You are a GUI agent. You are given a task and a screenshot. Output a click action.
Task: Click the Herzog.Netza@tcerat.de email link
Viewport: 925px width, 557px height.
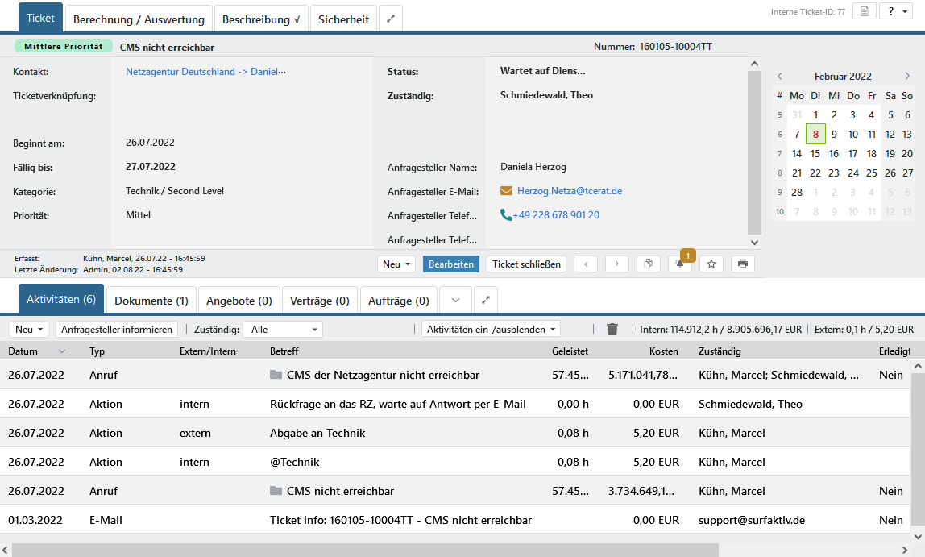(569, 191)
